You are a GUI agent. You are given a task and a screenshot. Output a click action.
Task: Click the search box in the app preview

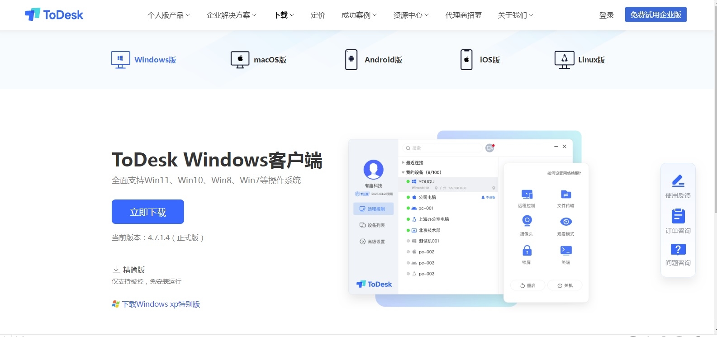point(442,148)
